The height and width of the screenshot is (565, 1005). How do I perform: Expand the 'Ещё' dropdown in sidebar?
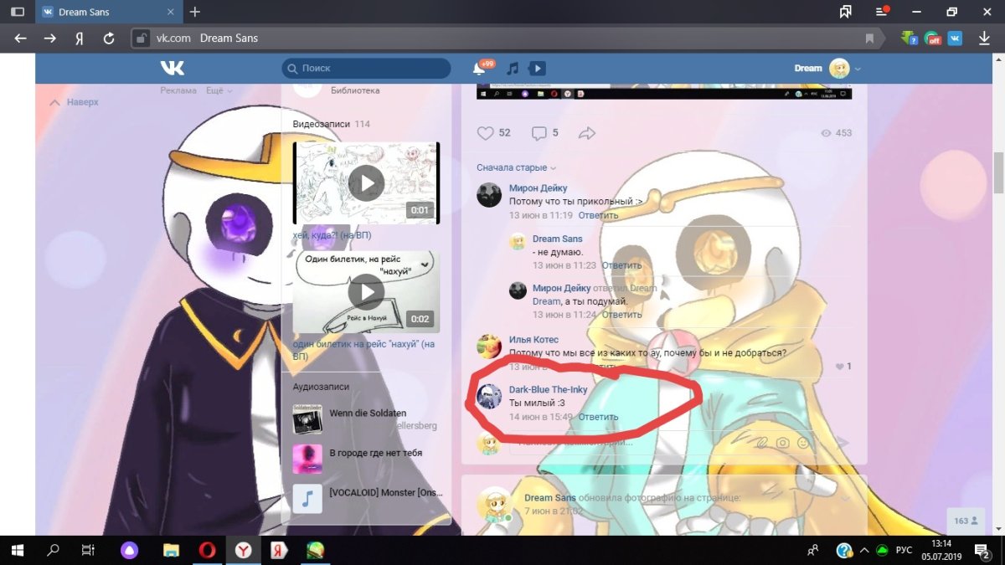coord(219,90)
